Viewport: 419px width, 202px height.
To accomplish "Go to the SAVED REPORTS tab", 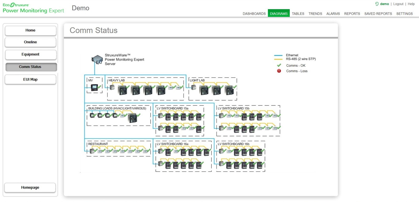I will click(x=378, y=14).
